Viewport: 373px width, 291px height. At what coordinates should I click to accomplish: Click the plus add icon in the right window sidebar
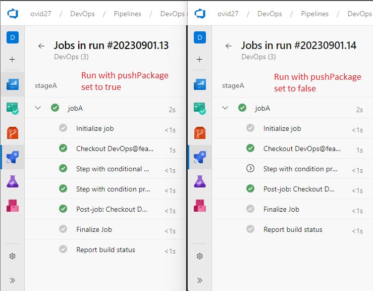(x=199, y=59)
